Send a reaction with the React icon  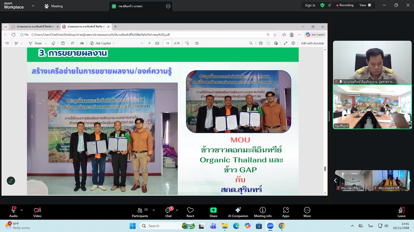tap(190, 212)
